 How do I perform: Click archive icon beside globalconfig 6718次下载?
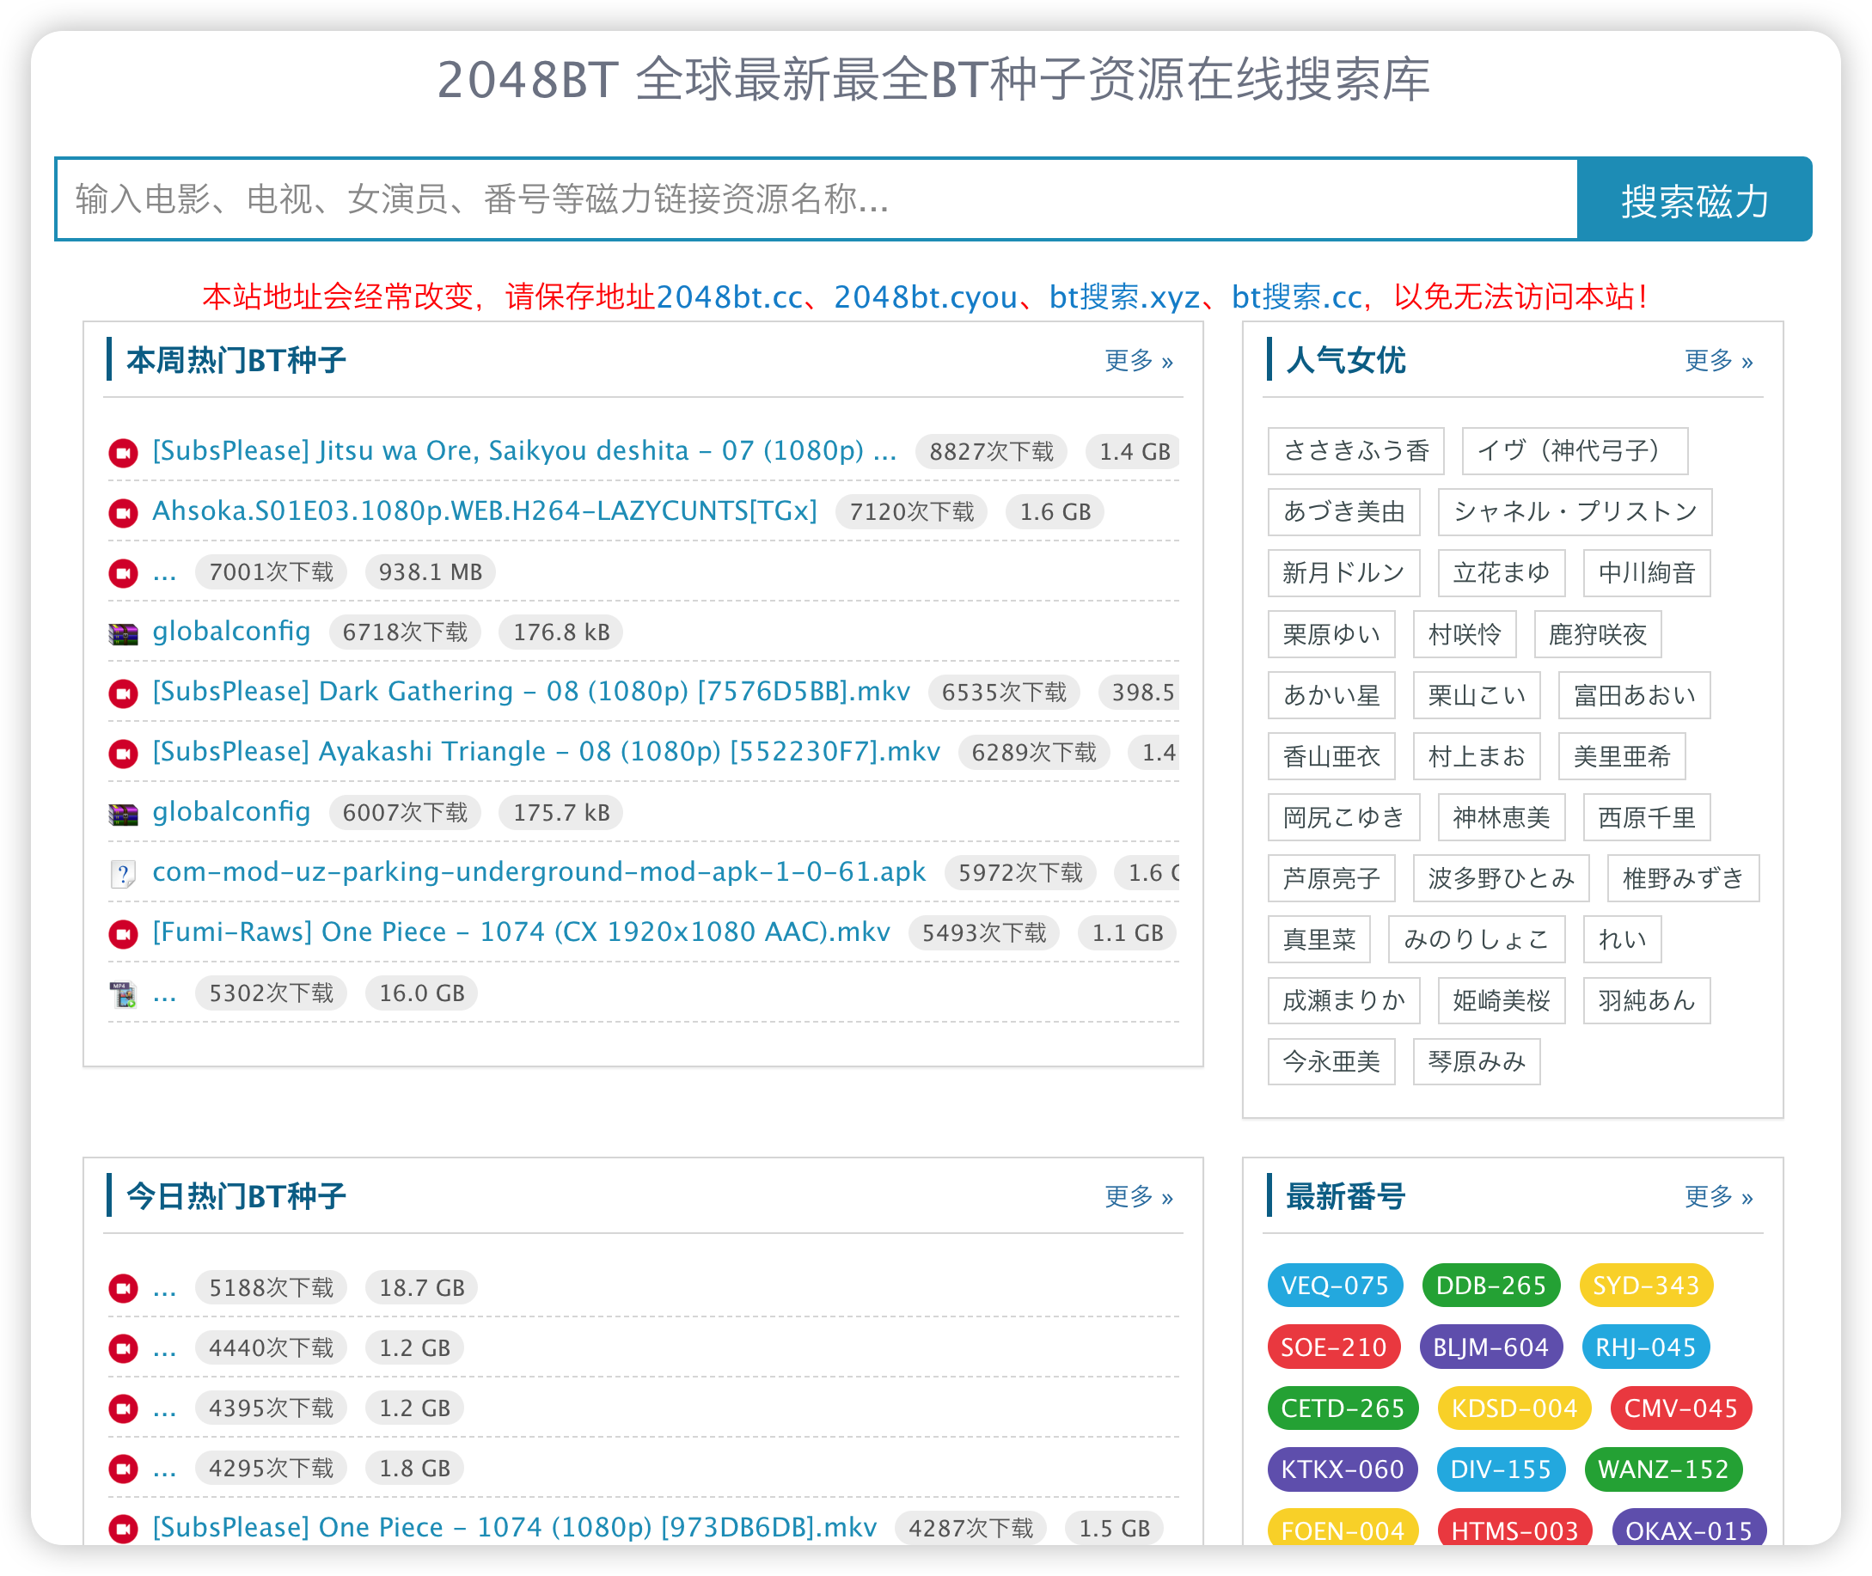point(123,633)
